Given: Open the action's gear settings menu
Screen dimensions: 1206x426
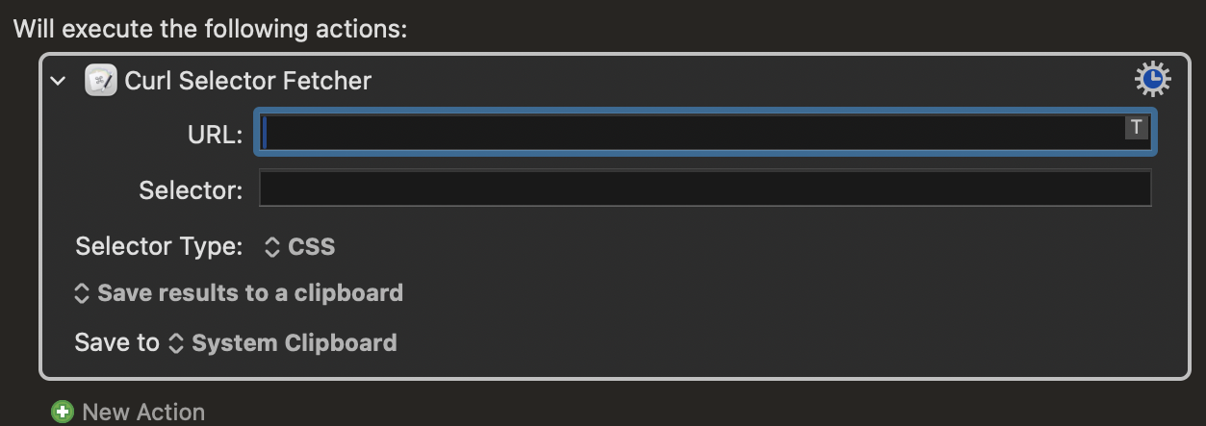Looking at the screenshot, I should coord(1152,80).
